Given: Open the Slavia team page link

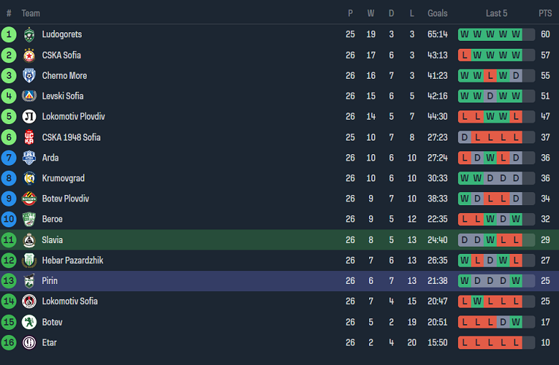Looking at the screenshot, I should [x=52, y=240].
